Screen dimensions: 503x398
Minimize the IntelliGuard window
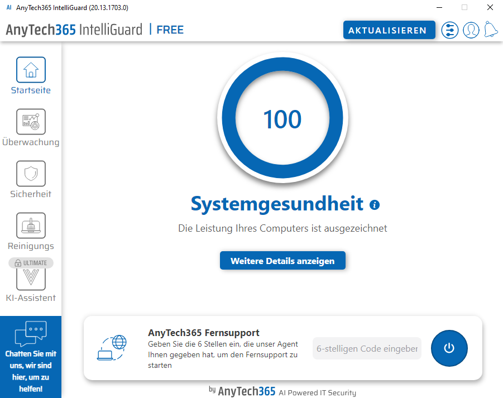(439, 7)
